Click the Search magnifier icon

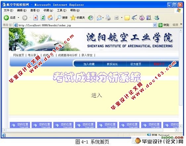(x=59, y=18)
